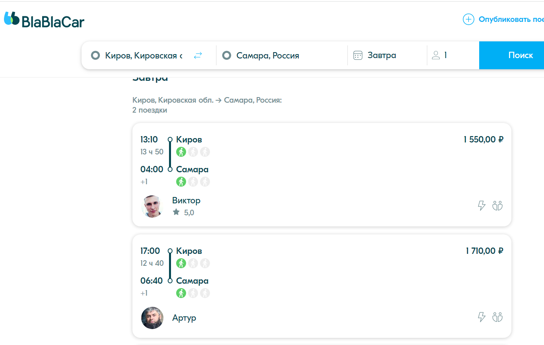Open the Завтра date picker
544x345 pixels.
[381, 56]
